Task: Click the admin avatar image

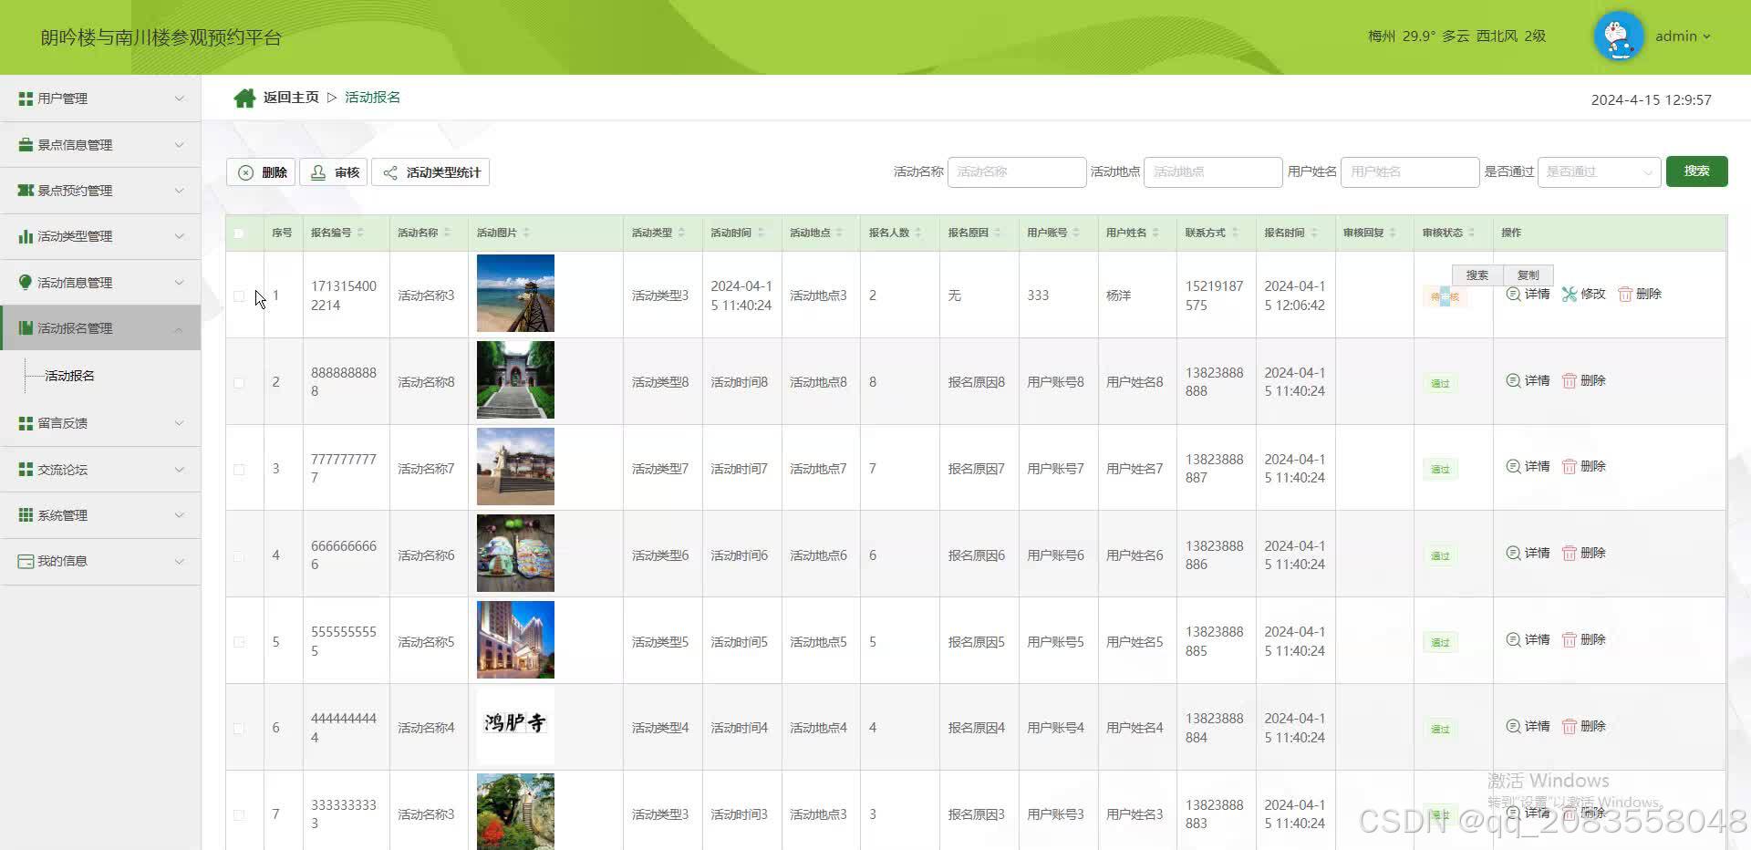Action: tap(1618, 36)
